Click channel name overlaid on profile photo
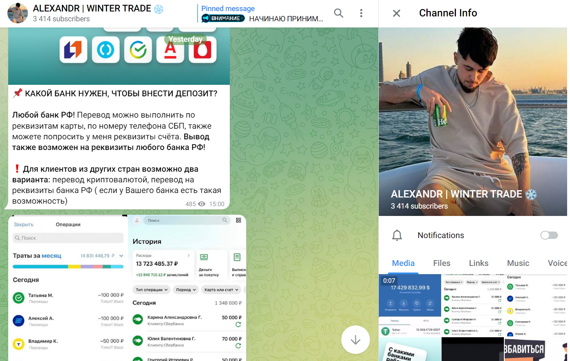This screenshot has width=570, height=361. click(456, 194)
